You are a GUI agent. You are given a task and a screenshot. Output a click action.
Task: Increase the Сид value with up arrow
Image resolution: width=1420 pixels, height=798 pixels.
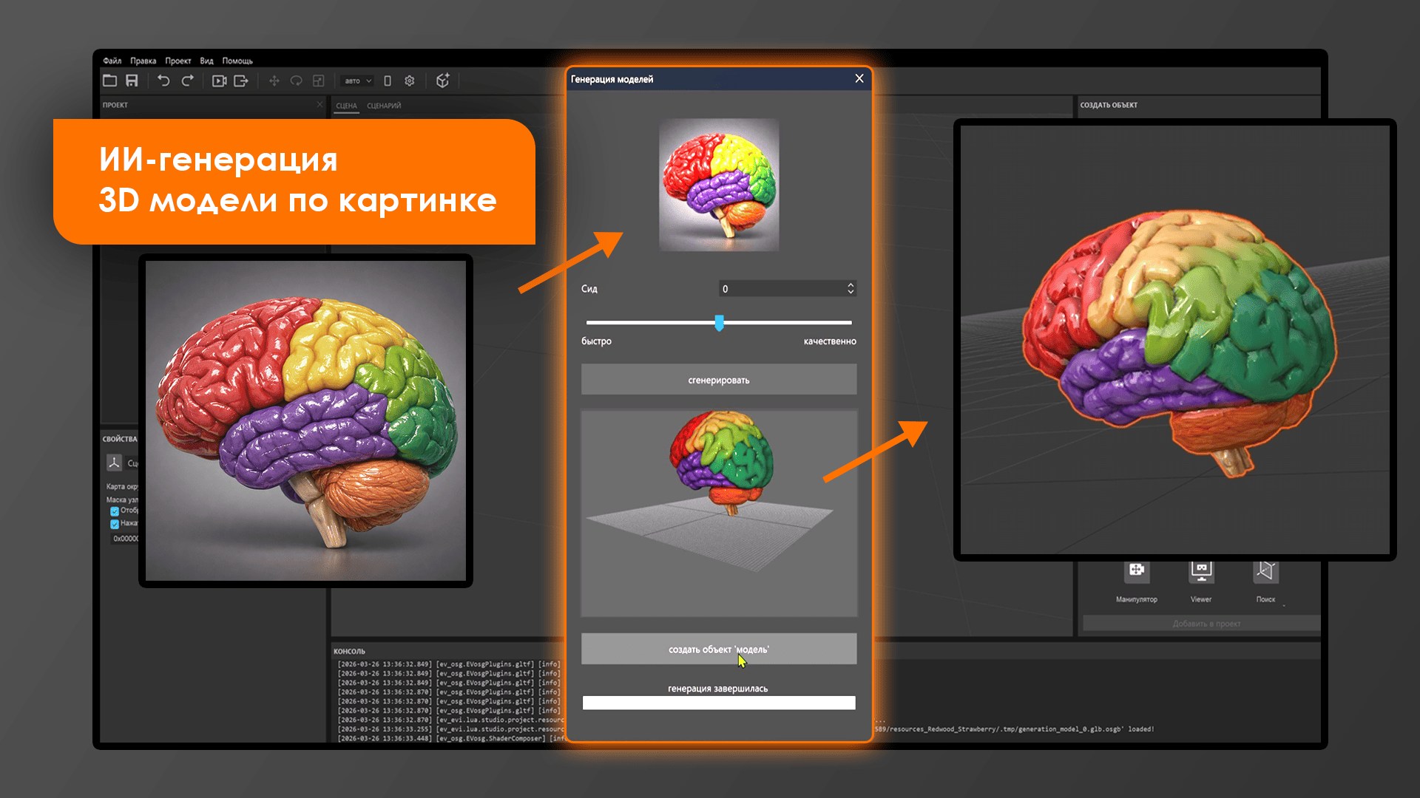pos(851,284)
